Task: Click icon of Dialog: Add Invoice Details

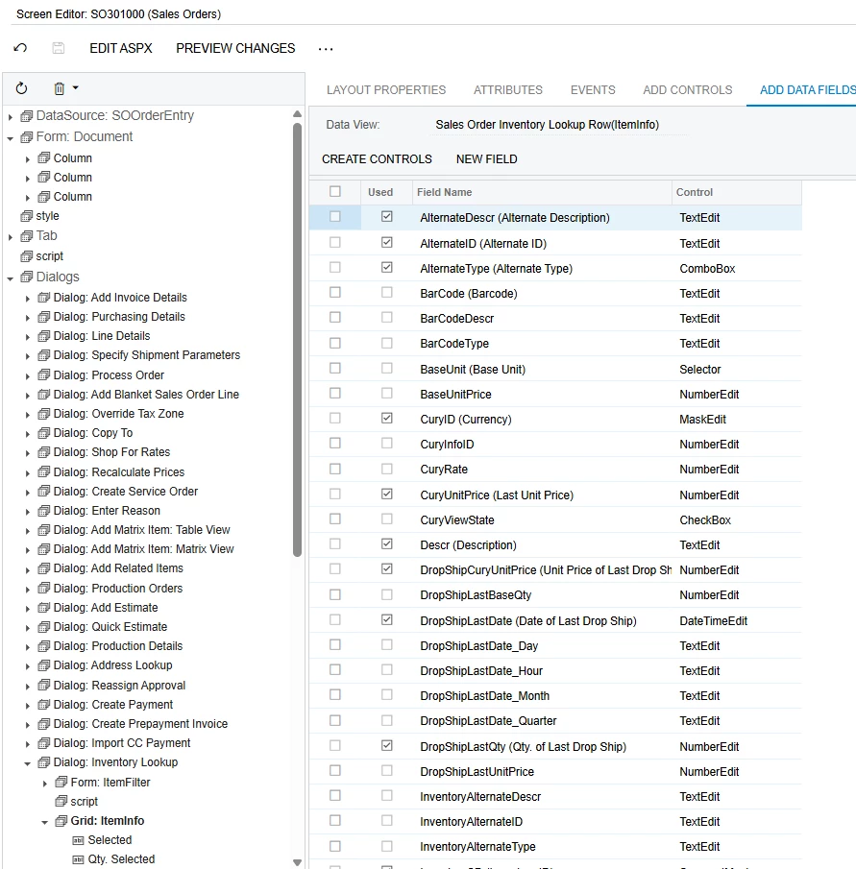Action: (44, 298)
